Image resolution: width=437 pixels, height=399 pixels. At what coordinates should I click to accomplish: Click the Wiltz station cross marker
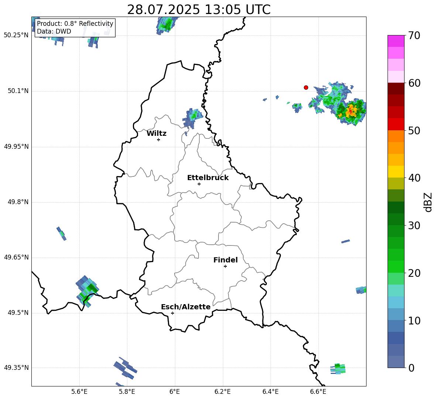click(159, 140)
